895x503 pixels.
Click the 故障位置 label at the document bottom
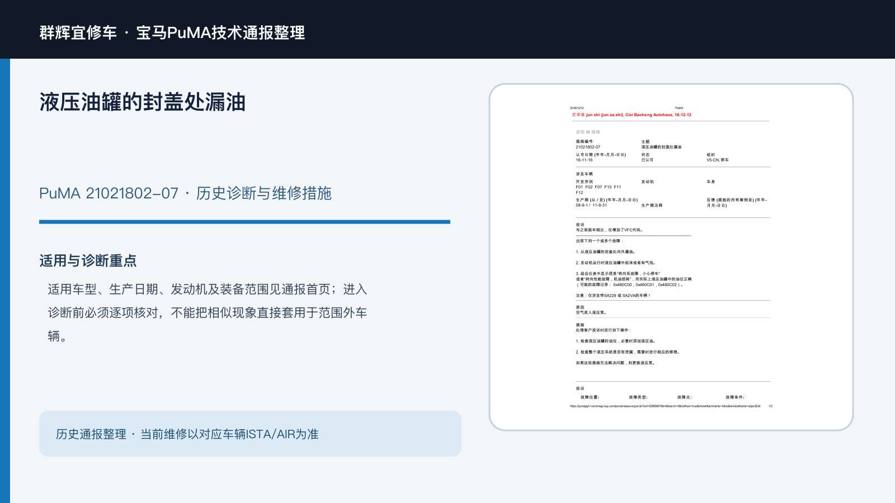pos(590,397)
